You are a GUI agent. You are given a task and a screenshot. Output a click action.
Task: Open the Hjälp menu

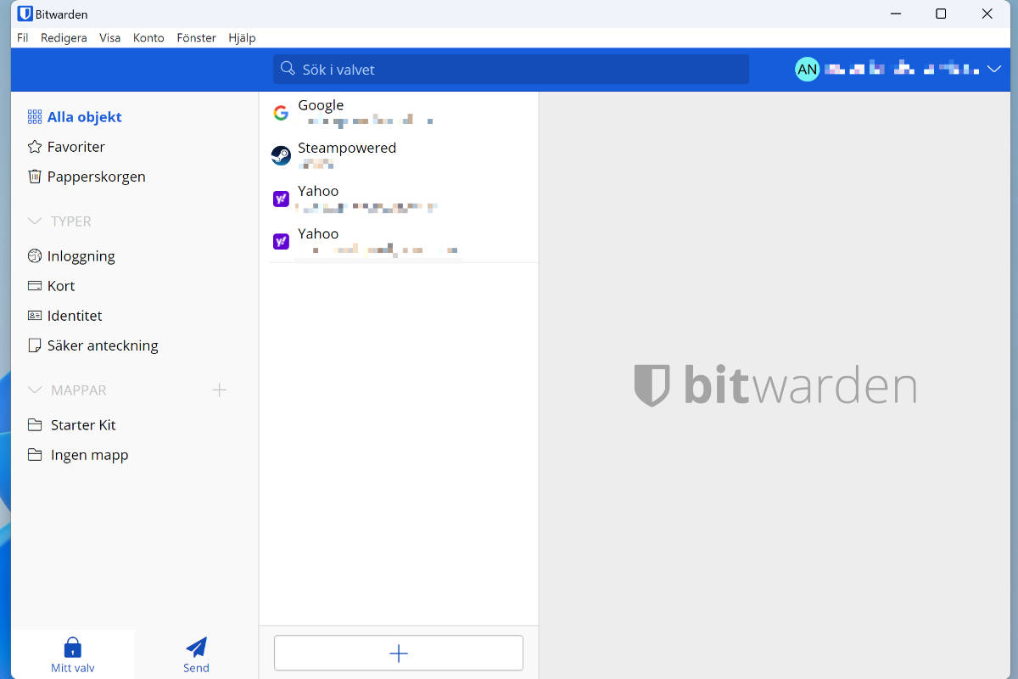click(242, 37)
